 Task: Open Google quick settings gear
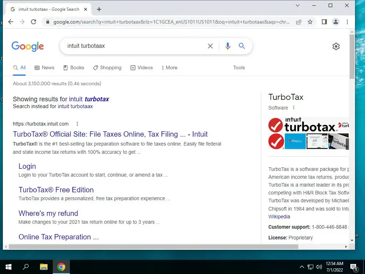coord(336,46)
